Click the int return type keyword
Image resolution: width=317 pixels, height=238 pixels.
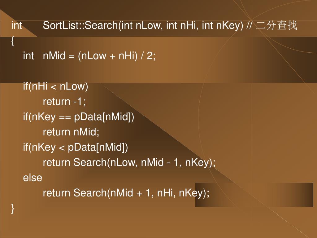click(17, 25)
